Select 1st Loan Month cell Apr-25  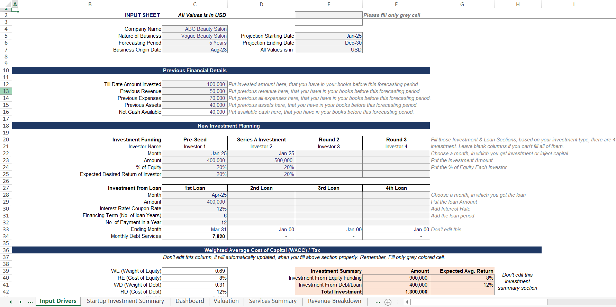click(x=195, y=195)
